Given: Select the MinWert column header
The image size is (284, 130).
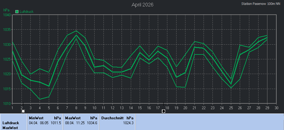Looking at the screenshot, I should point(36,118).
